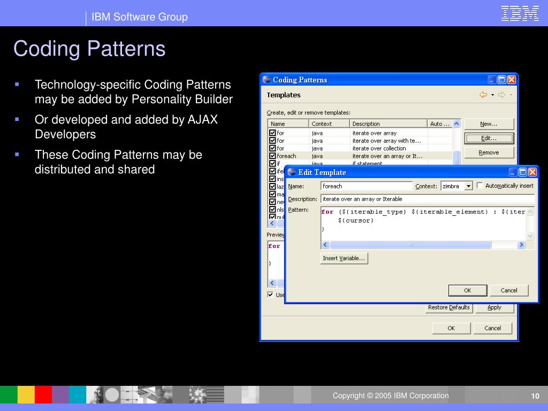
Task: Uncheck the 'iterate over collection' for template
Action: pos(272,148)
